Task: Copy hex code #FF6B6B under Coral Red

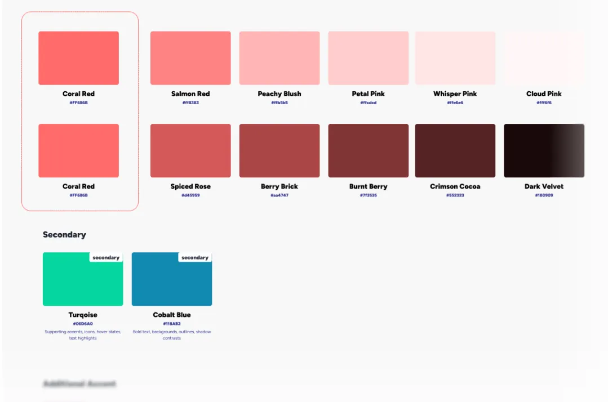Action: coord(78,102)
